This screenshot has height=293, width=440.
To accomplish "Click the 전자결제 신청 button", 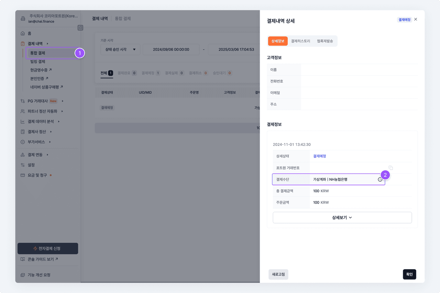I will pos(48,248).
